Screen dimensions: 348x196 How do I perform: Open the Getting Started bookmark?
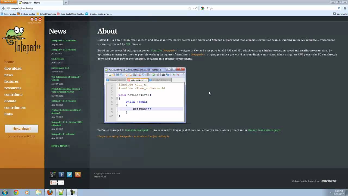click(x=26, y=14)
